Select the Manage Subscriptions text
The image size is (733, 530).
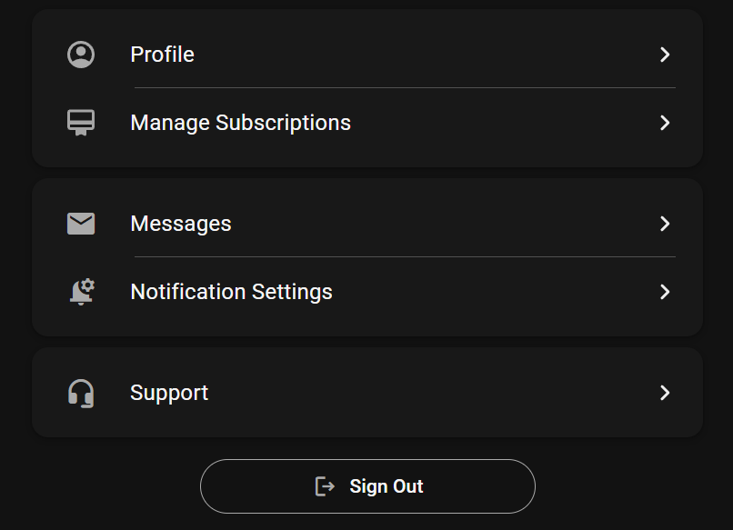240,123
